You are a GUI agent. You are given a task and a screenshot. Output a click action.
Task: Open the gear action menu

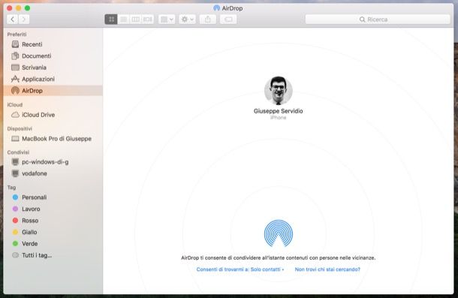[x=187, y=20]
